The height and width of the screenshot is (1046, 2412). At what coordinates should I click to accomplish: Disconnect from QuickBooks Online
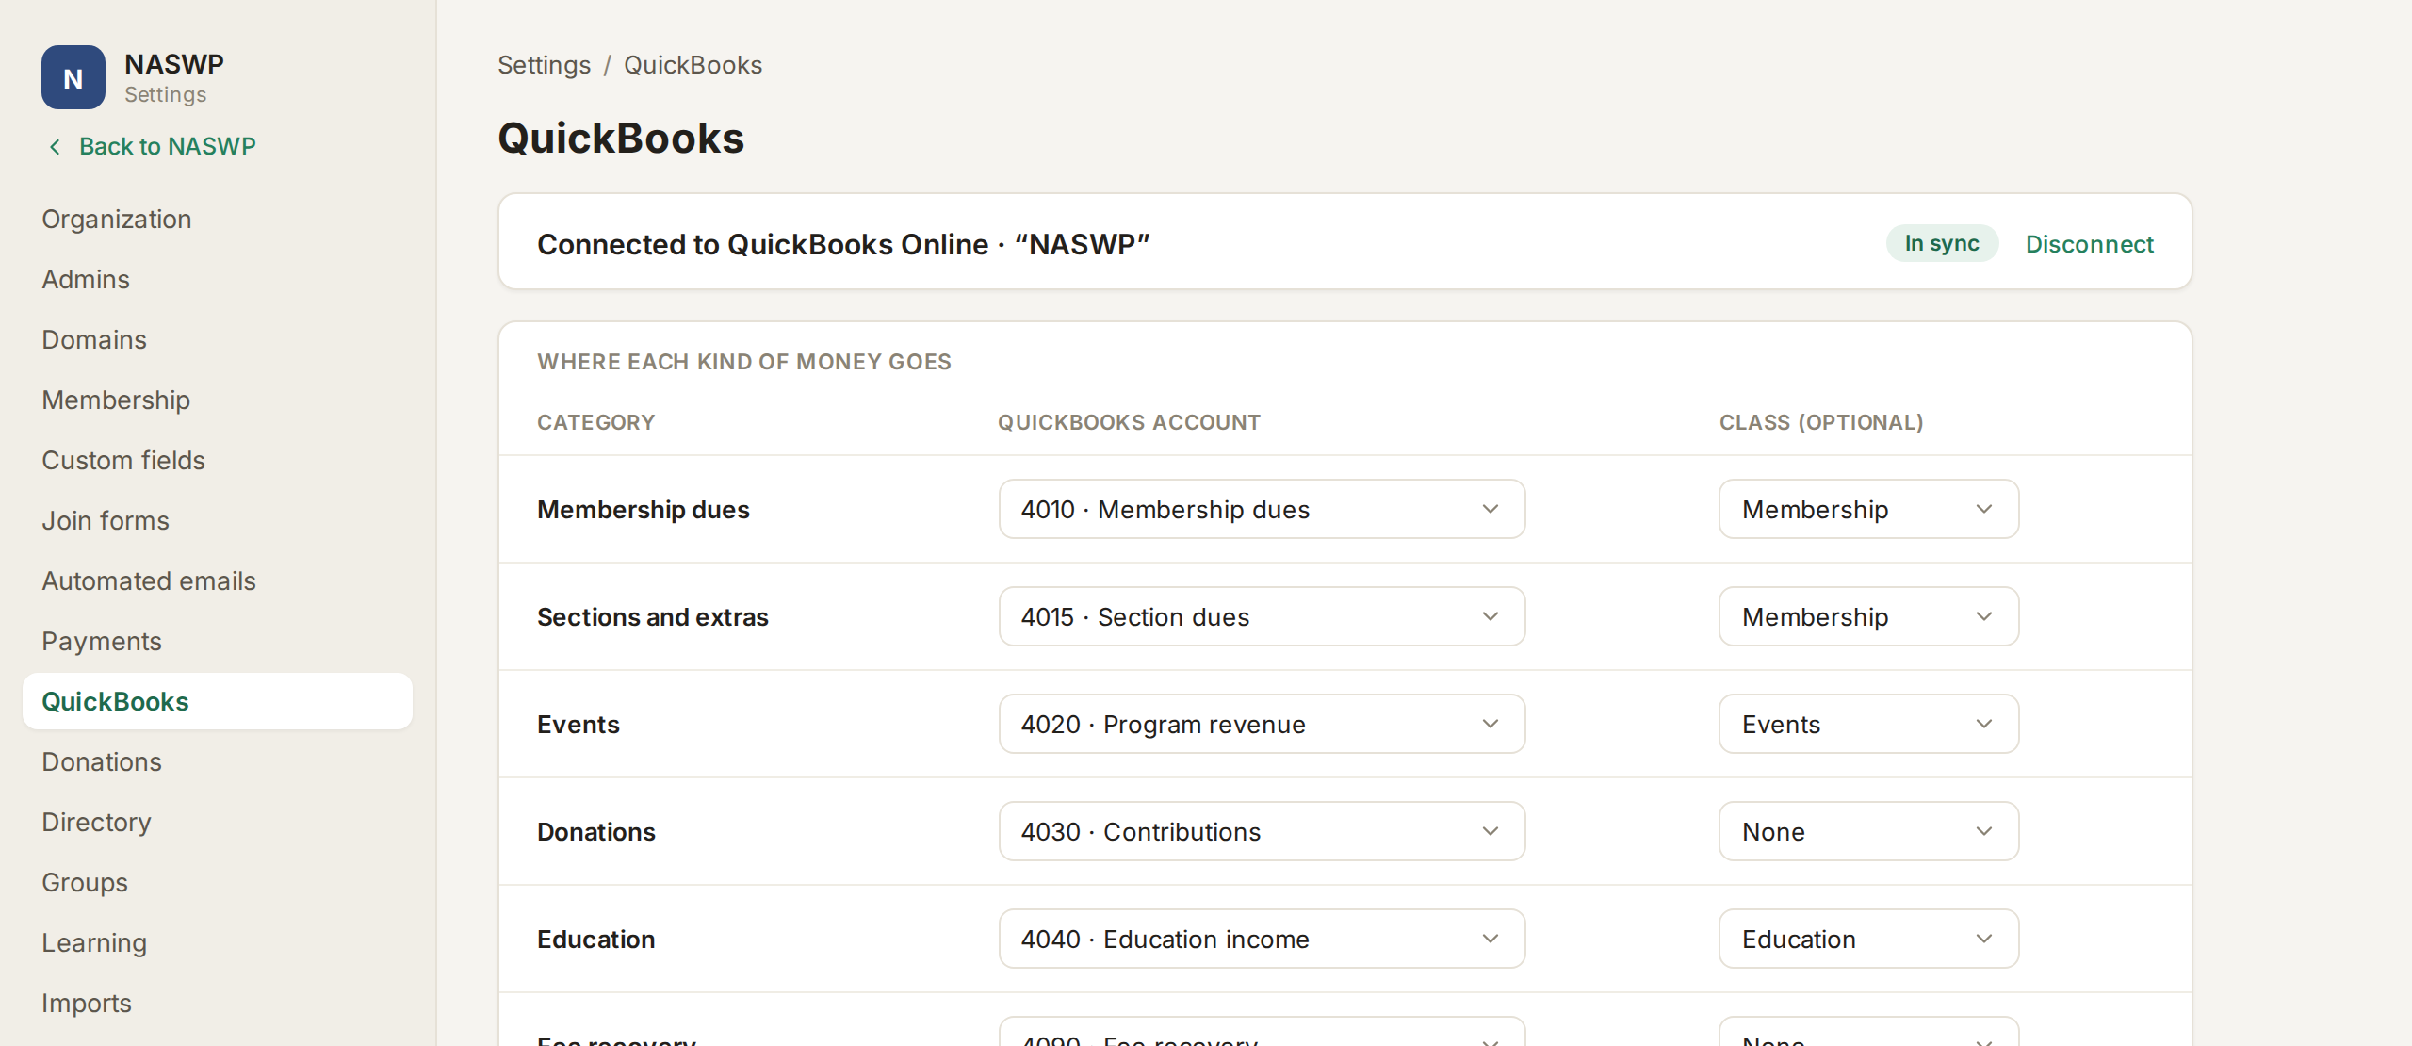click(2089, 244)
